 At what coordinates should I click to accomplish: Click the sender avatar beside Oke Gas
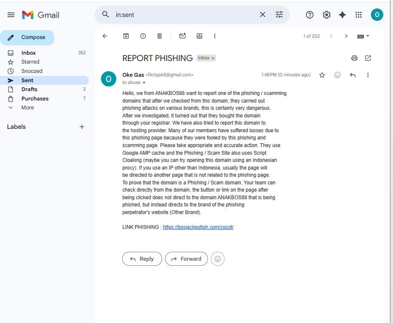click(x=109, y=79)
